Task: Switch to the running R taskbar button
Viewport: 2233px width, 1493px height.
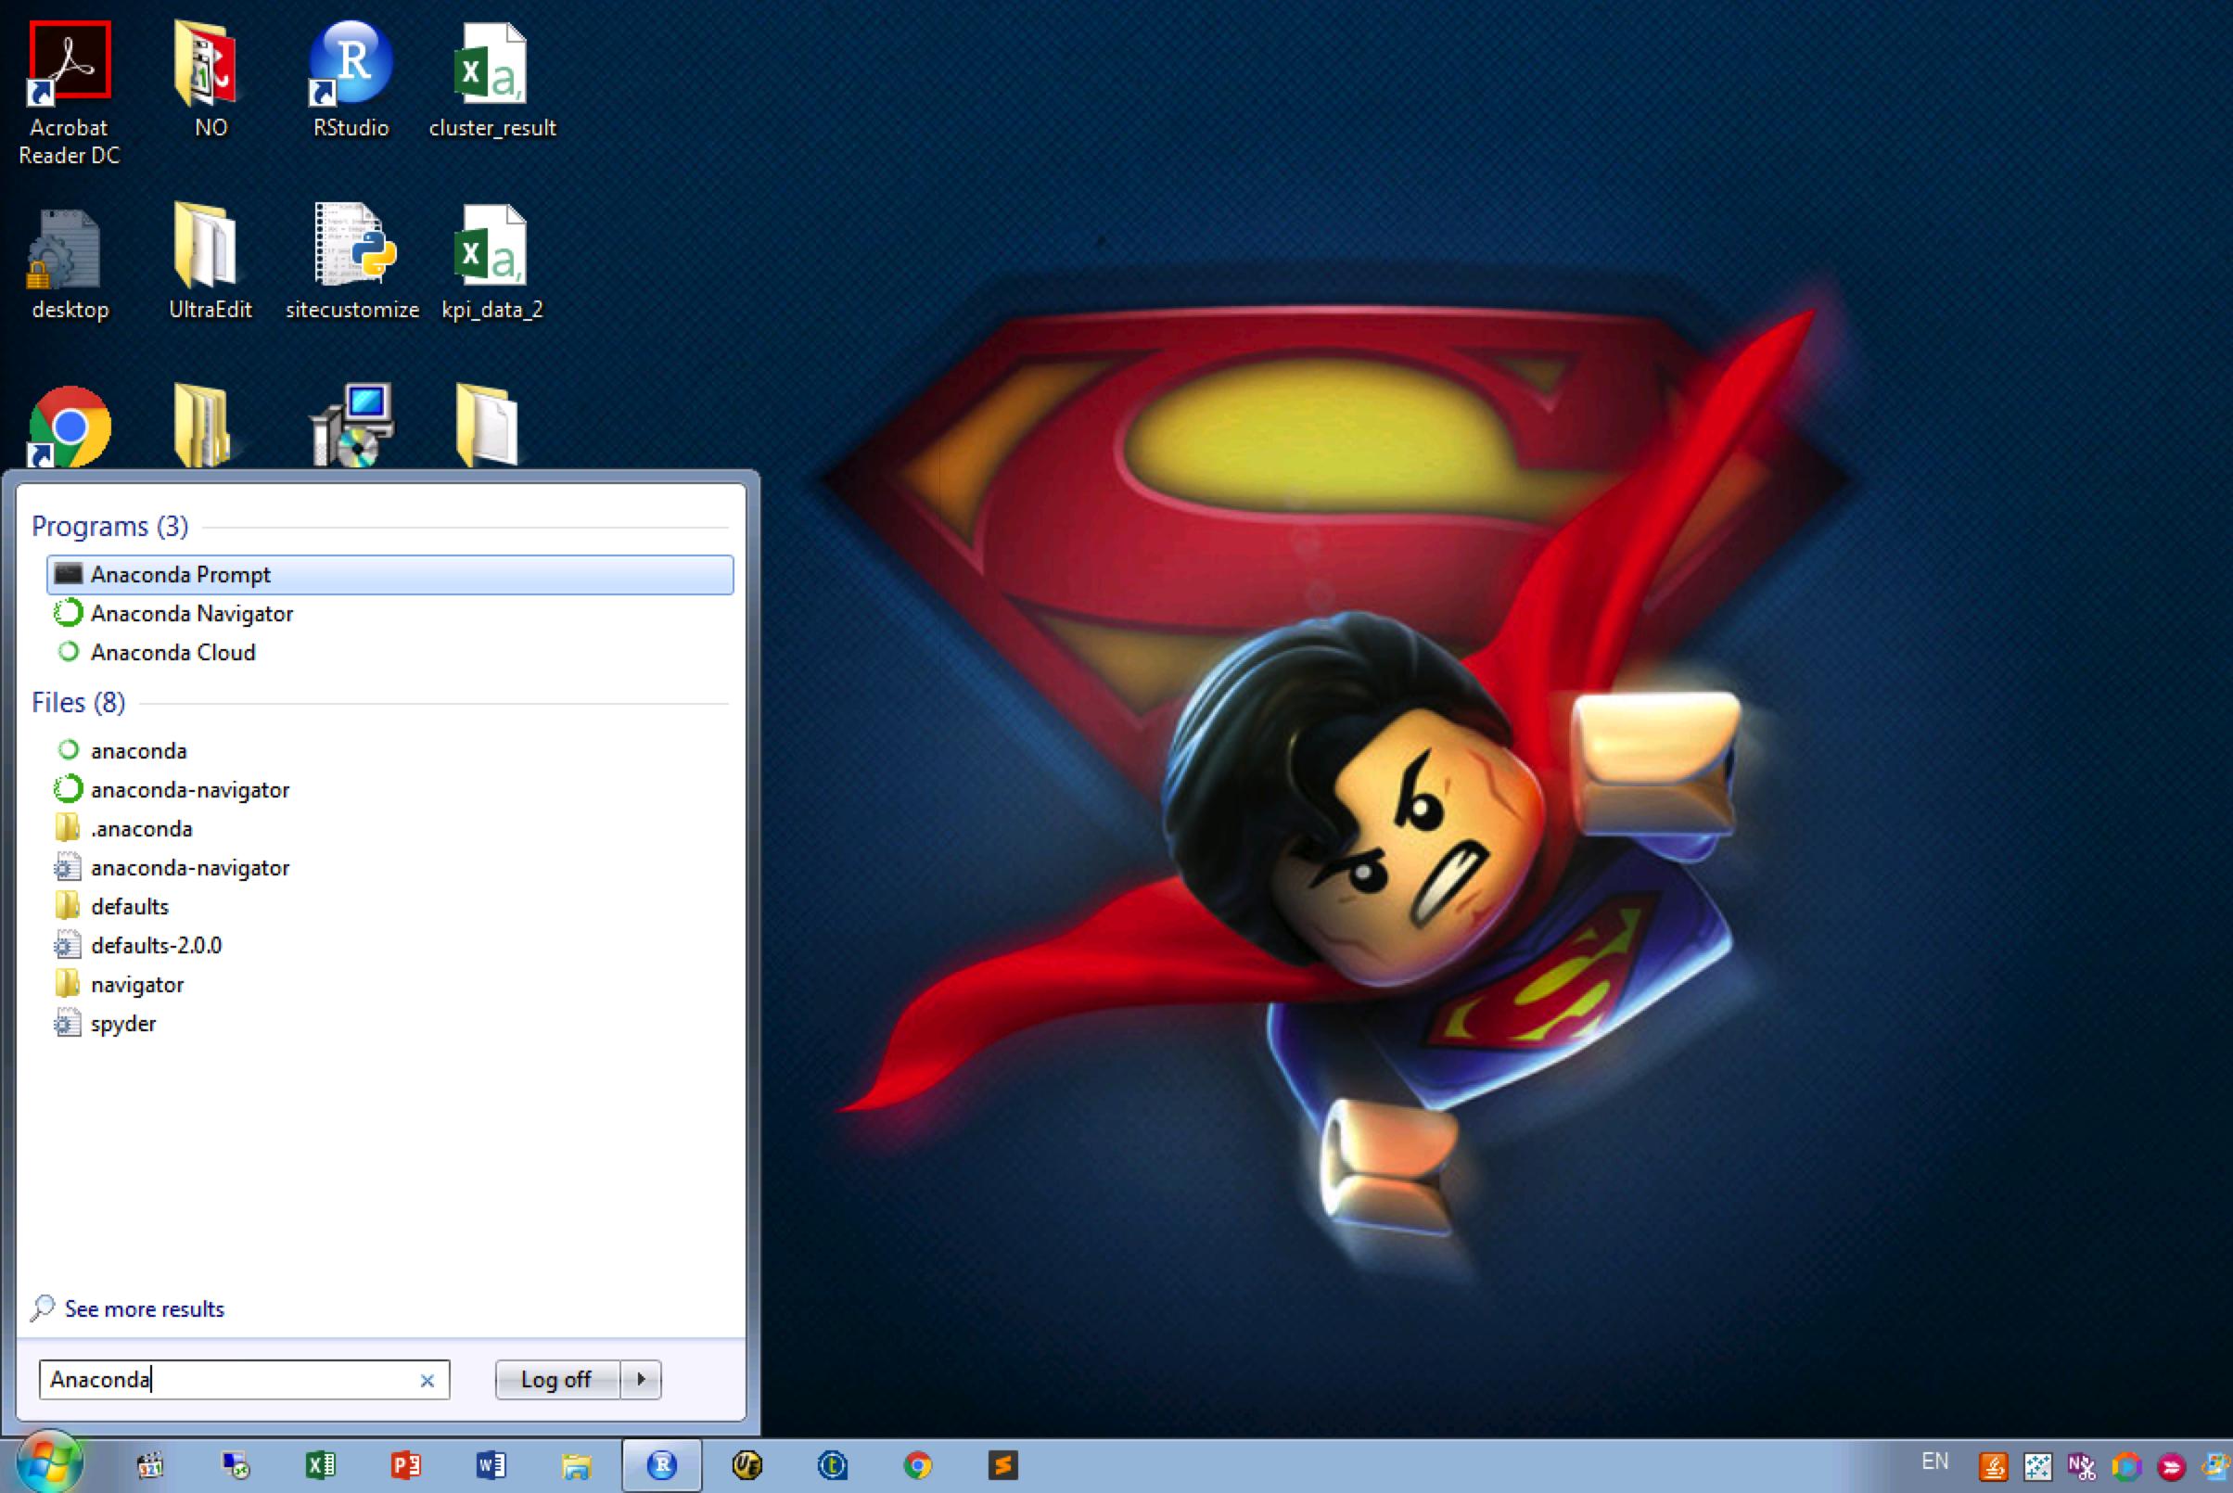Action: (x=662, y=1465)
